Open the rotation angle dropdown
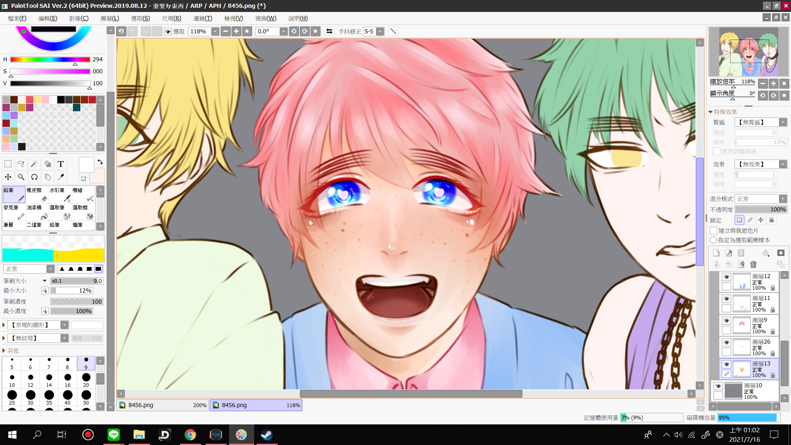791x445 pixels. point(283,31)
